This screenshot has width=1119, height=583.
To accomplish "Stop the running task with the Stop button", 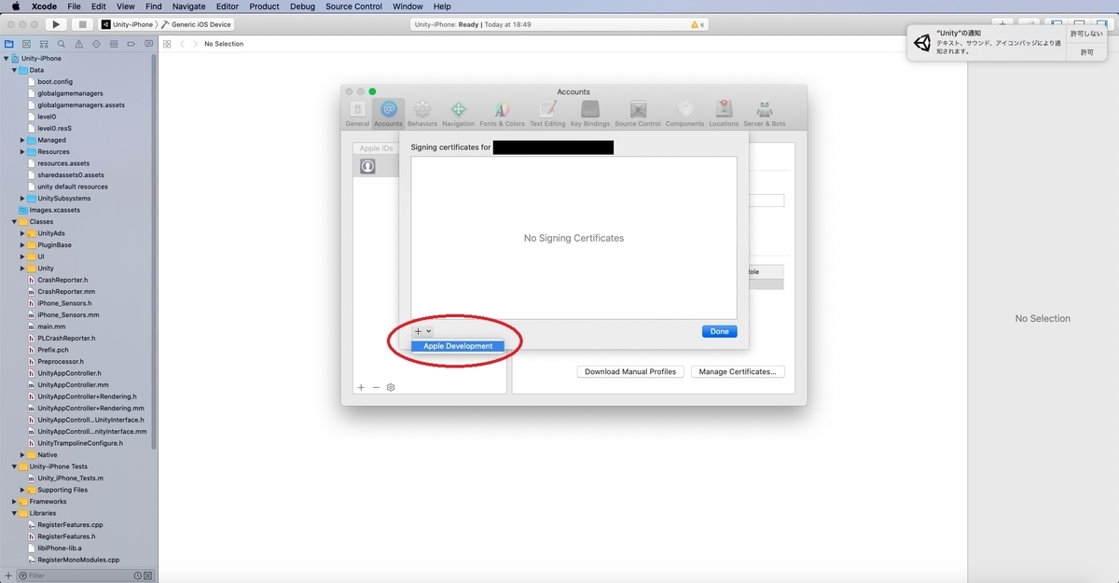I will (82, 24).
